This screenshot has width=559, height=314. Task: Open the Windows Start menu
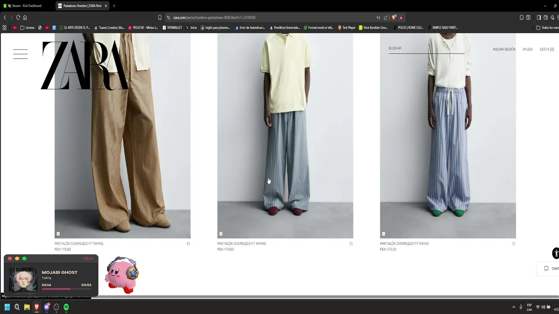tap(7, 307)
